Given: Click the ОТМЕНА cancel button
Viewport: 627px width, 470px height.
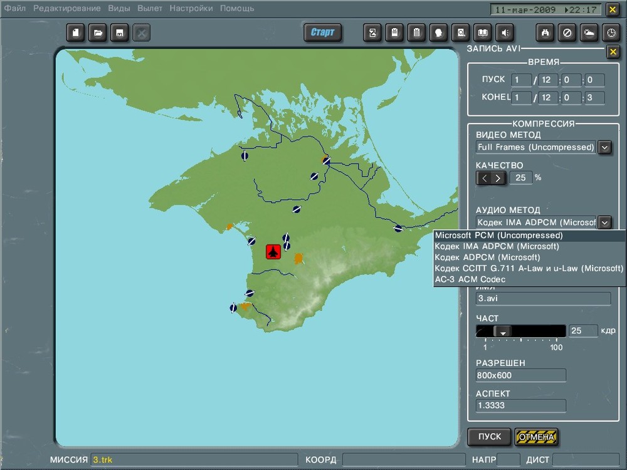Looking at the screenshot, I should pos(536,437).
